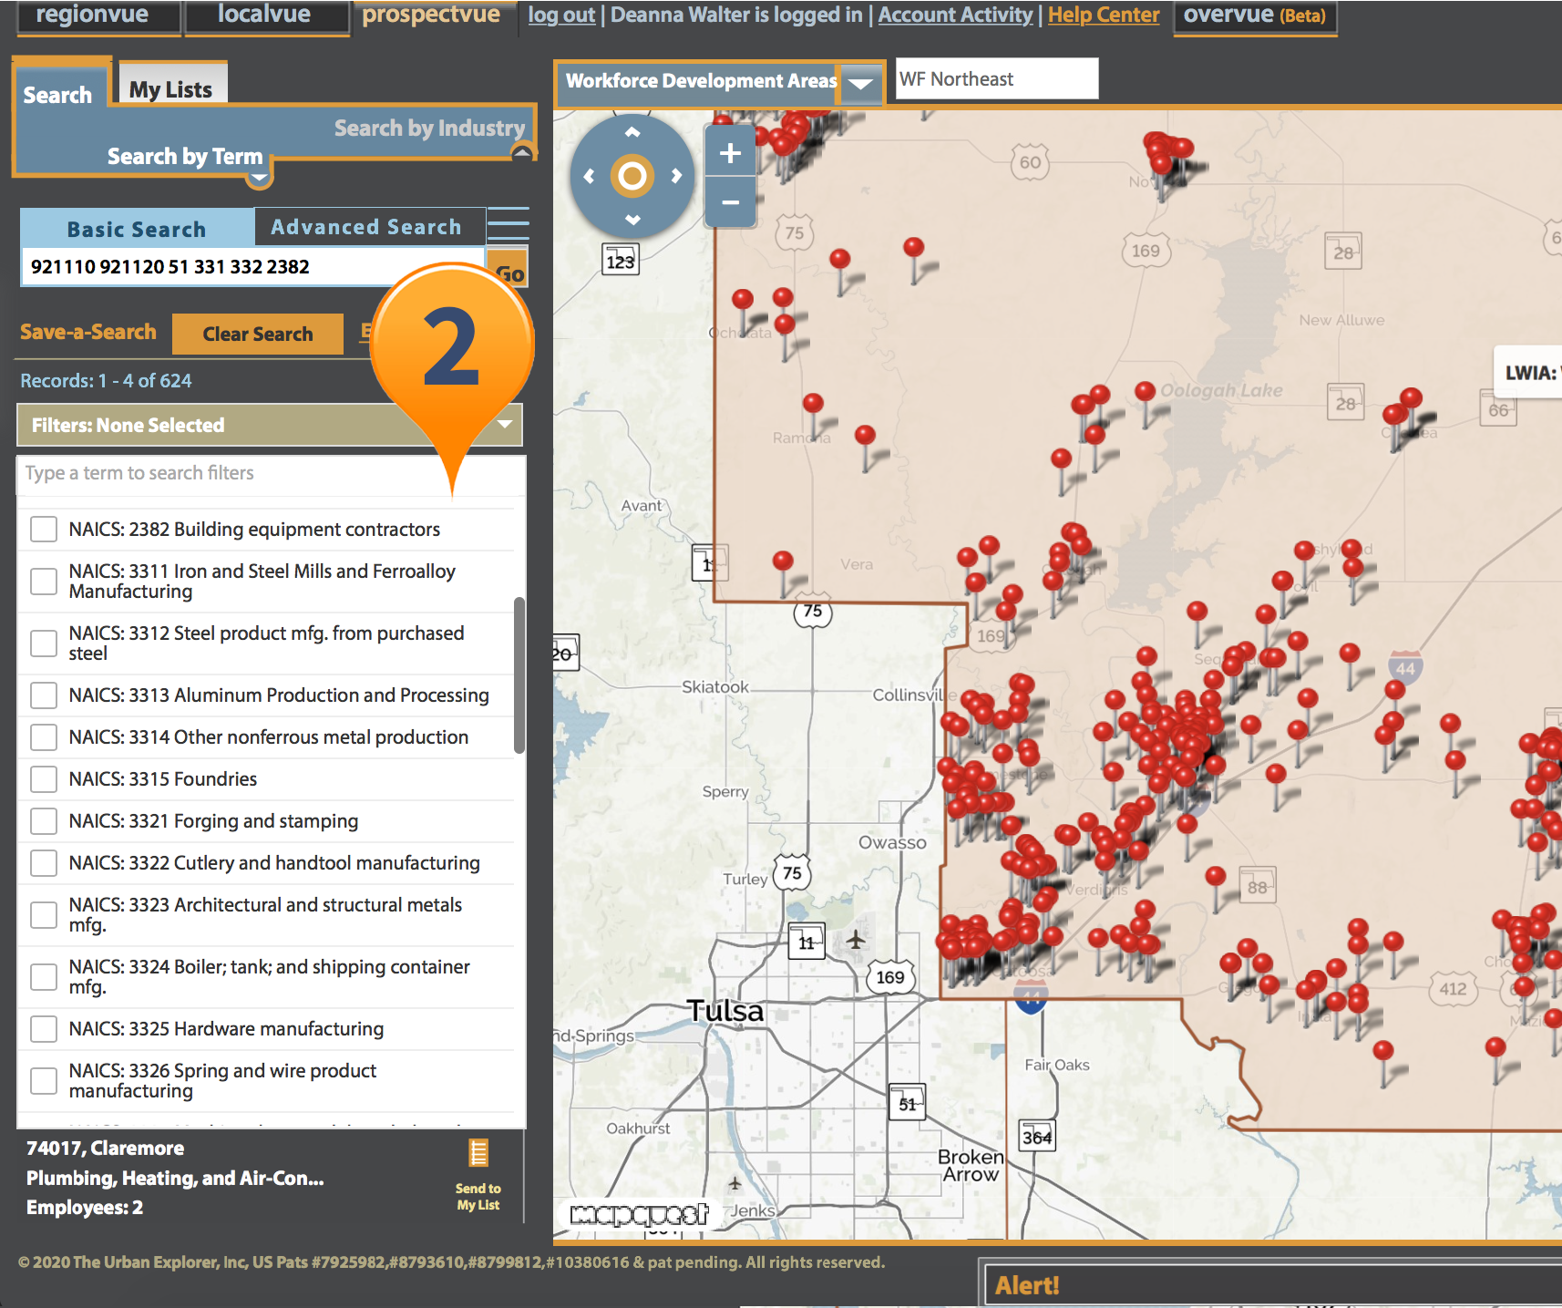Click Records: 1 - 4 of 624 text

pyautogui.click(x=106, y=380)
